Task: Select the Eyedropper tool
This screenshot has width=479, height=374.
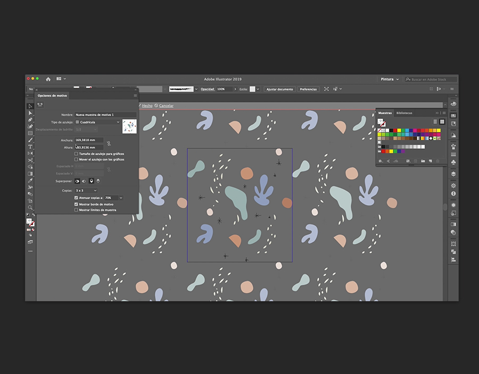Action: tap(30, 181)
